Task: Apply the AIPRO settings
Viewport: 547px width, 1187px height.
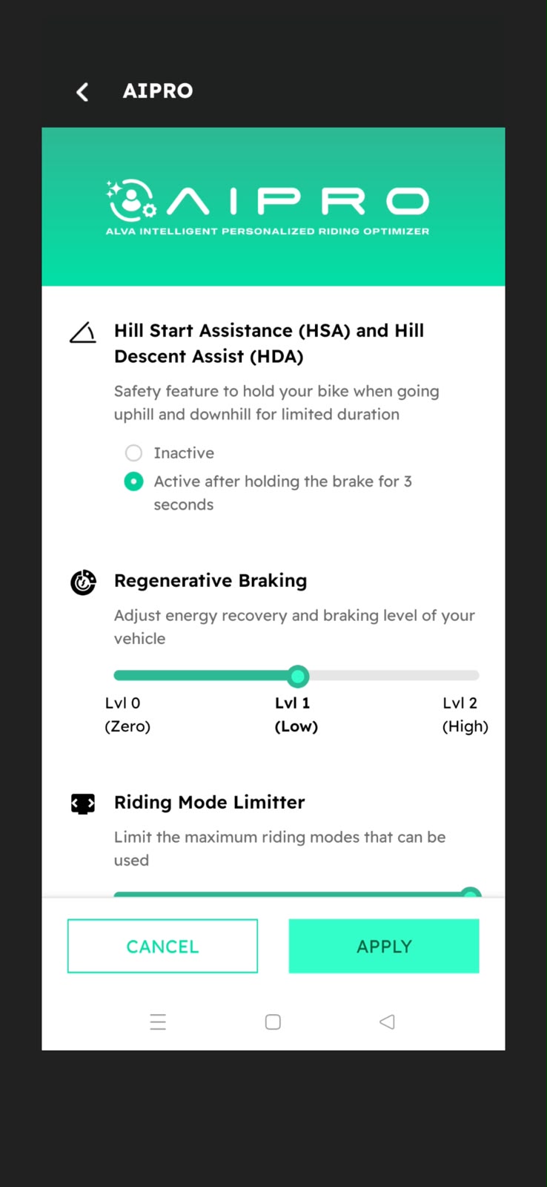Action: [384, 946]
